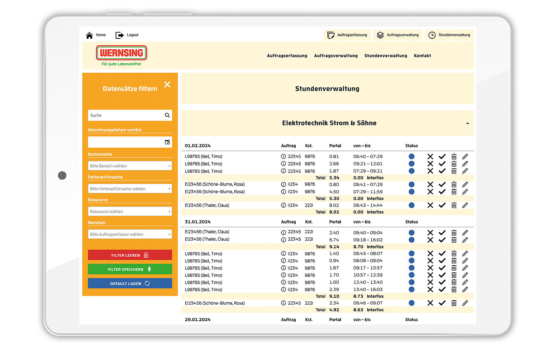Click status dot of 10:57 – 12:39 entry
This screenshot has height=352, width=559.
point(412,275)
